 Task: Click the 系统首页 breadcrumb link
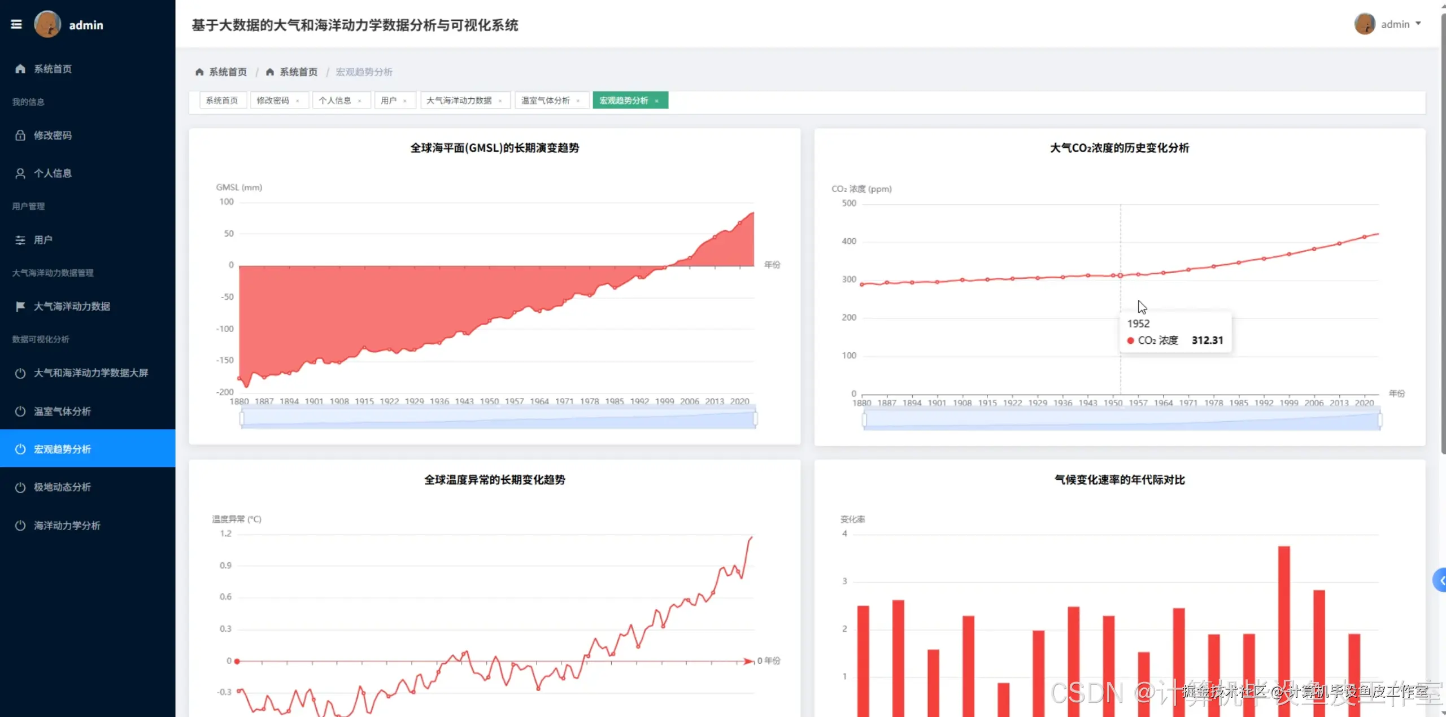click(x=228, y=72)
